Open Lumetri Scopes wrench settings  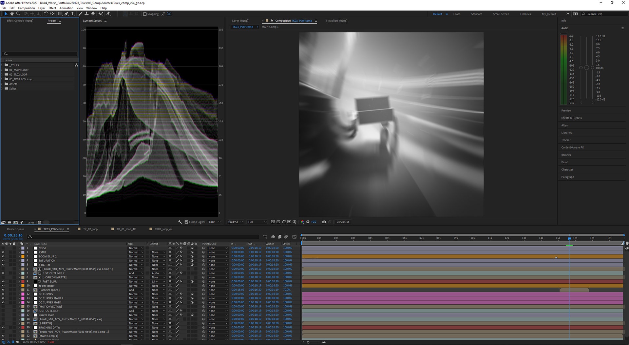click(x=180, y=222)
